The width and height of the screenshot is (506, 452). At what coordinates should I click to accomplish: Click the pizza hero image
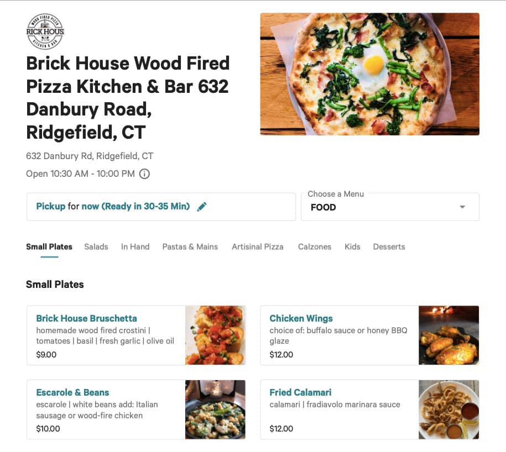coord(369,74)
